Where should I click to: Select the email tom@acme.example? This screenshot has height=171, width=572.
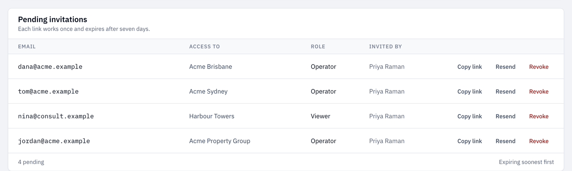[48, 92]
